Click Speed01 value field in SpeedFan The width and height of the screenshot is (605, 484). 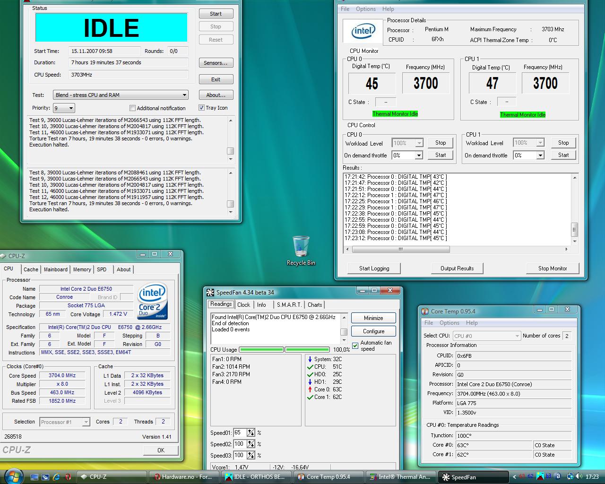point(239,432)
